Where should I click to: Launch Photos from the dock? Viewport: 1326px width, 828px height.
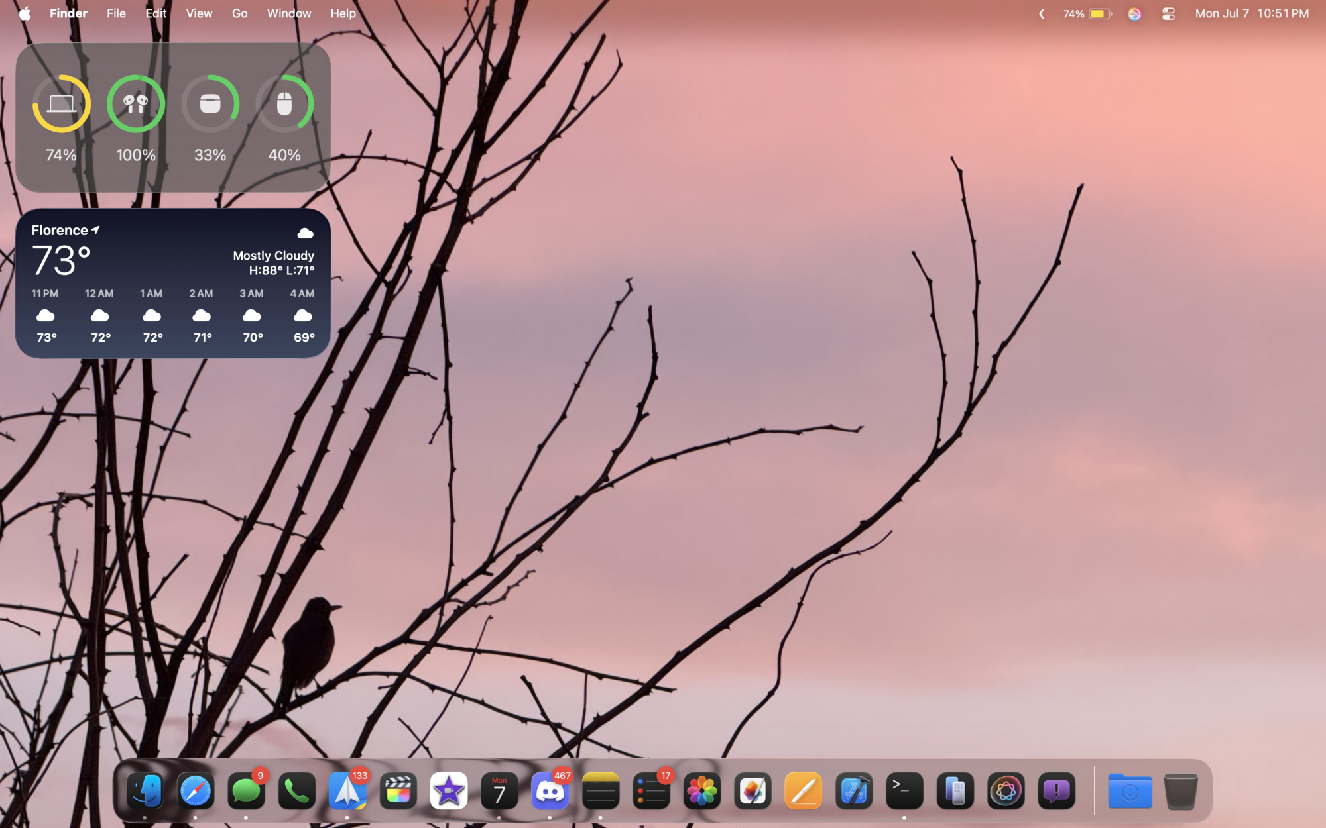(702, 791)
